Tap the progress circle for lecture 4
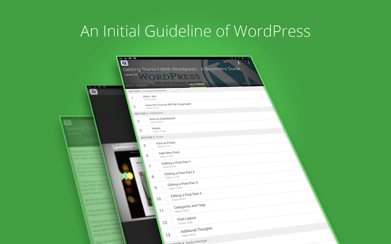Viewport: 391px width, 244px height. click(148, 130)
